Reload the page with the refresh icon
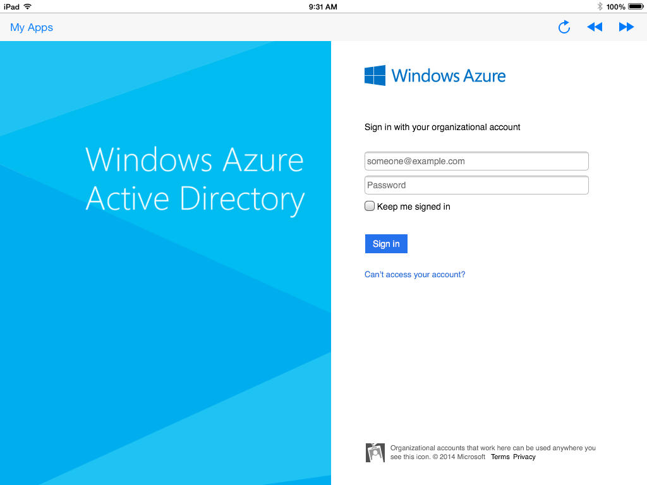Viewport: 647px width, 485px height. [564, 27]
